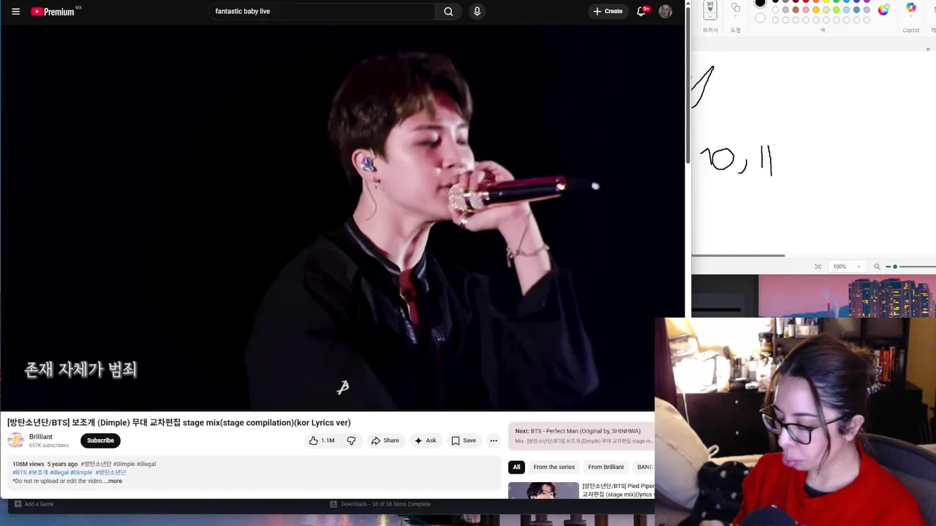Click the search magnifier button
Screen dimensions: 936x526
click(448, 11)
